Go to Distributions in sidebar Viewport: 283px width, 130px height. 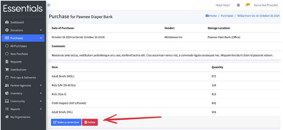tap(23, 69)
